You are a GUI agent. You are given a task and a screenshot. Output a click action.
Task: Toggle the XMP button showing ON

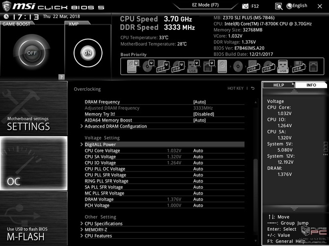pyautogui.click(x=88, y=53)
